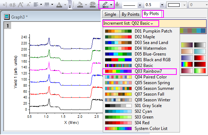Screen dimensions: 208x135
Task: Select Q05 Season Spring palette
Action: [141, 83]
